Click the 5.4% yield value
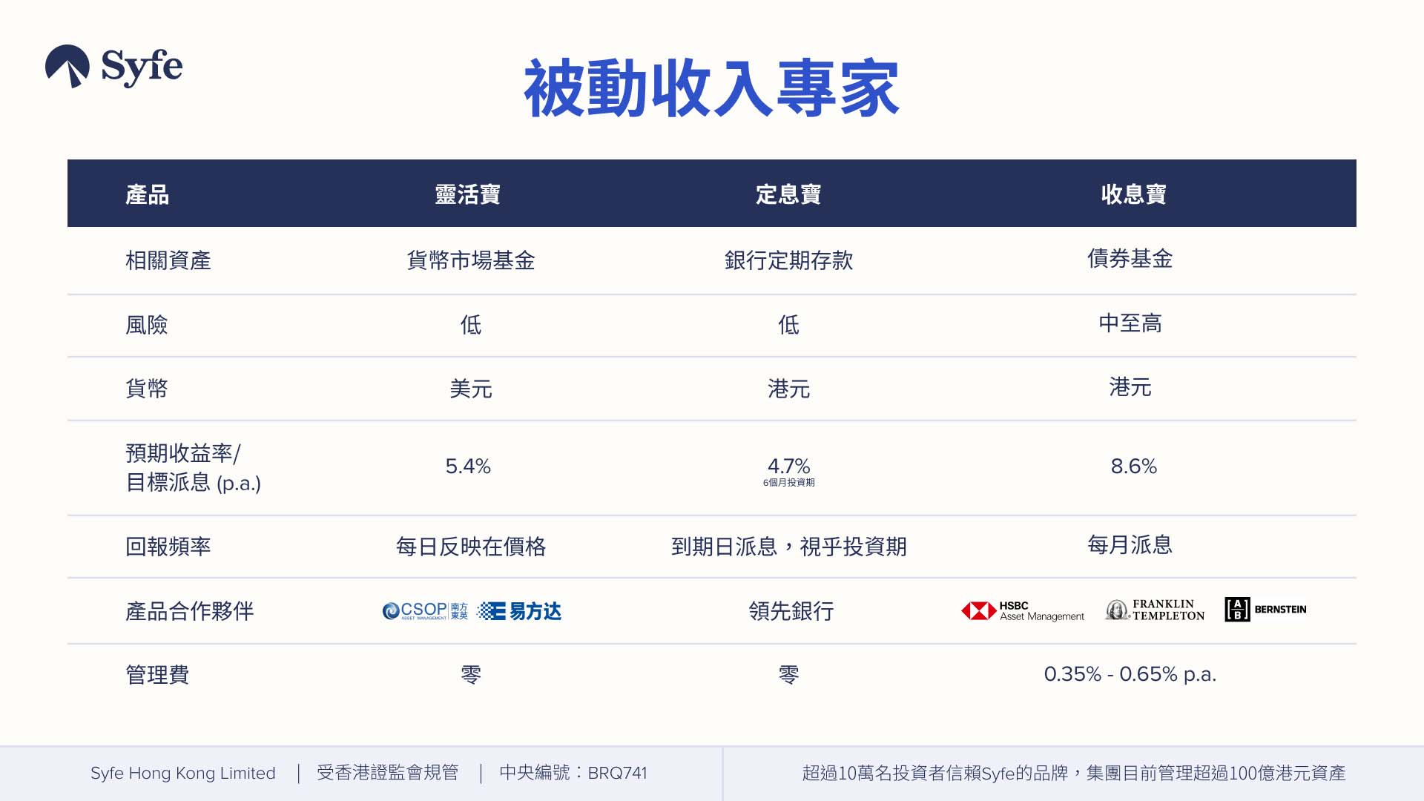This screenshot has width=1424, height=801. 468,467
